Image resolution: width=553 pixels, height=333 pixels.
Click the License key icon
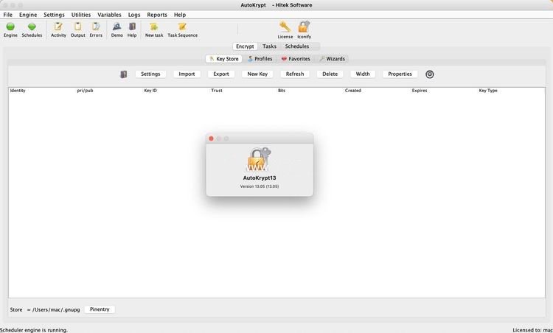pos(285,27)
